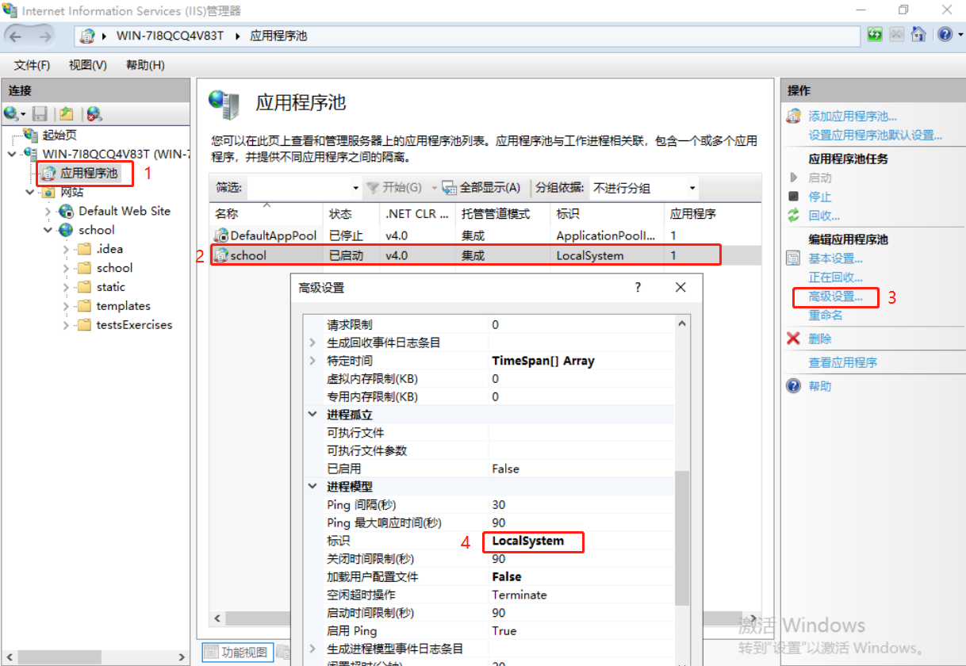Click the Basic Settings icon
Image resolution: width=966 pixels, height=666 pixels.
click(x=793, y=258)
